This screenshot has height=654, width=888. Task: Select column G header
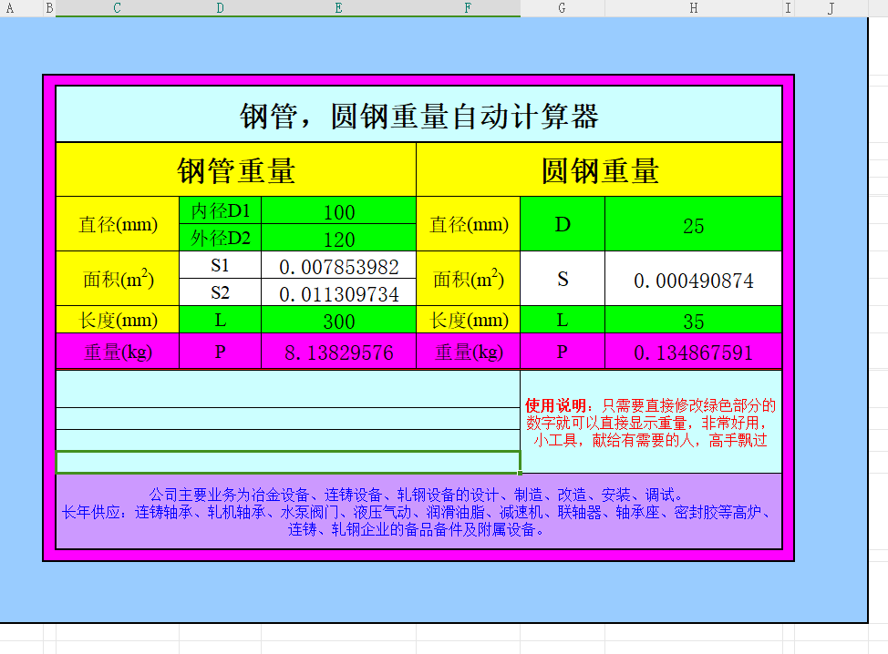[562, 8]
